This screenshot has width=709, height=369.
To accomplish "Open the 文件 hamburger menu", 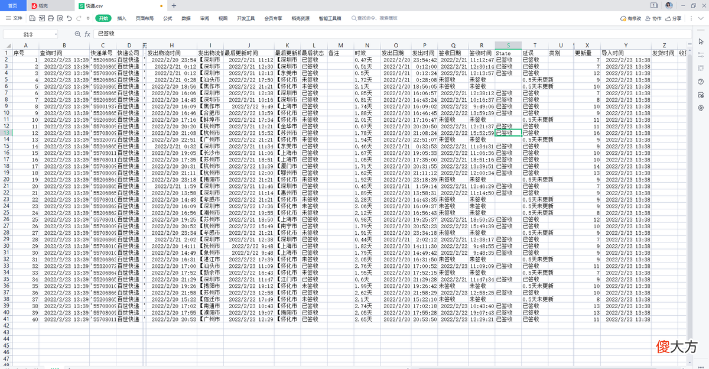I will pyautogui.click(x=14, y=18).
